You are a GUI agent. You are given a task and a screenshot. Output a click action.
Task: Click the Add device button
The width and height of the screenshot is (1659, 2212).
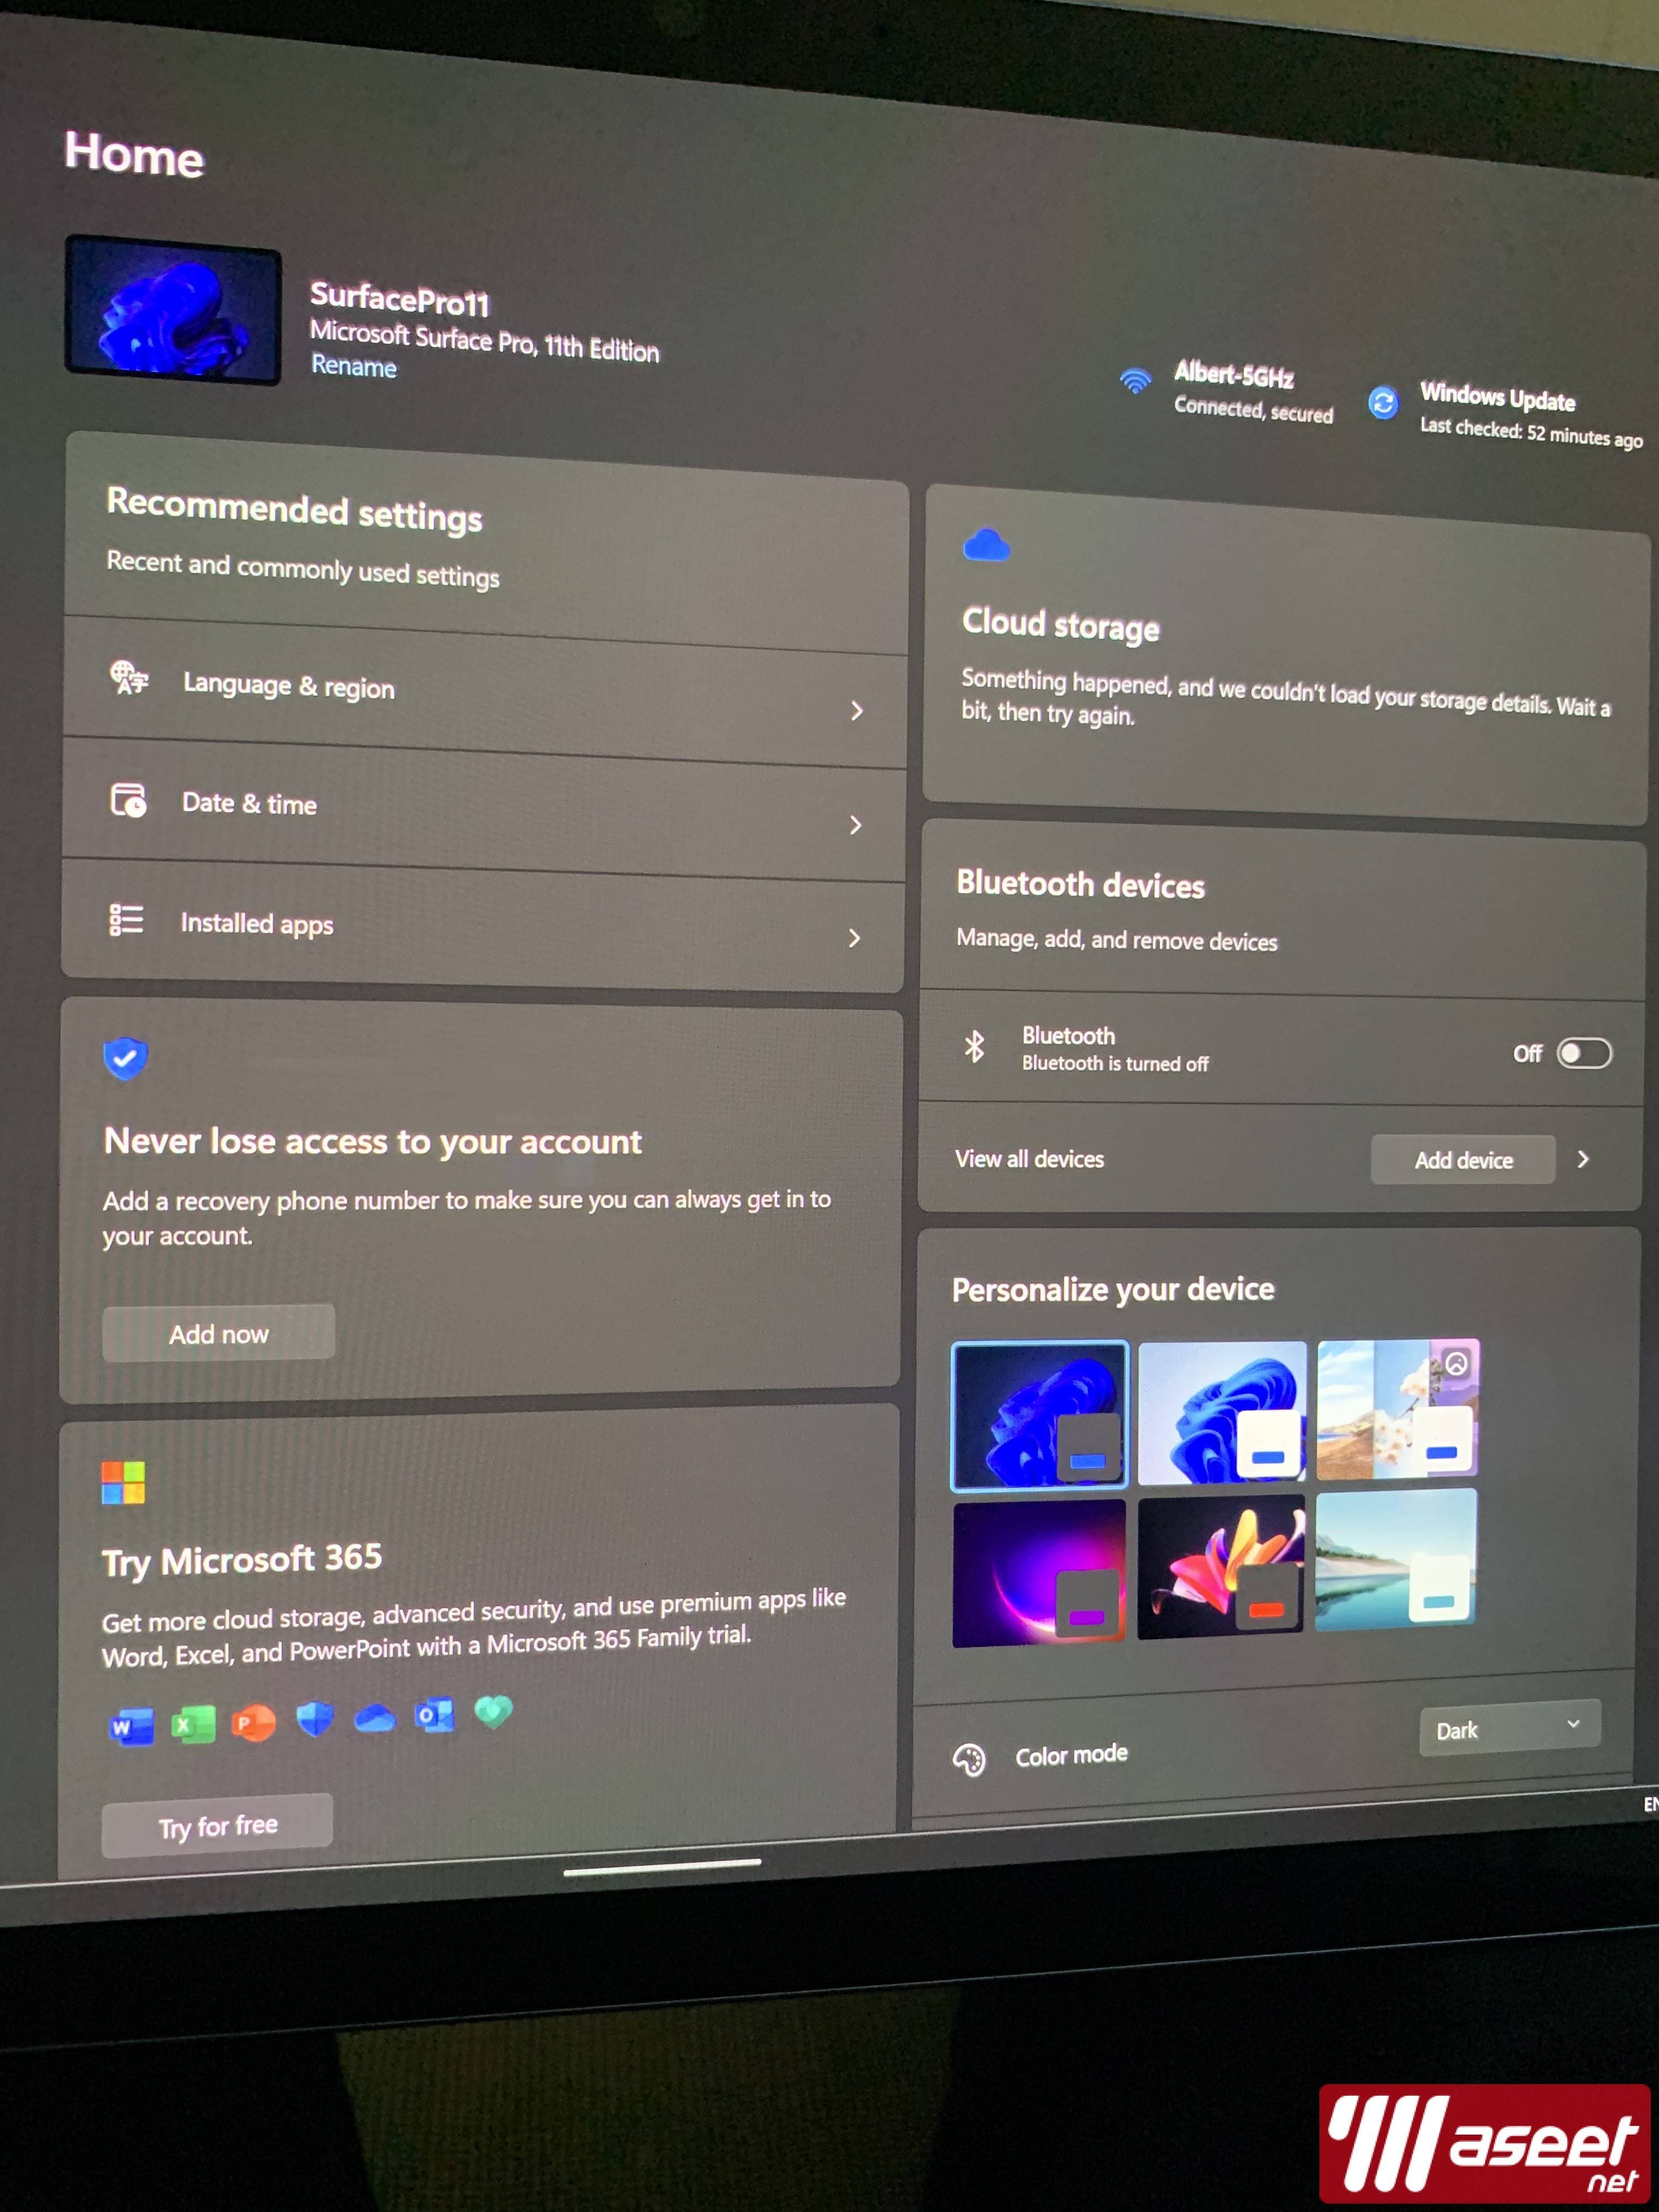click(1463, 1160)
